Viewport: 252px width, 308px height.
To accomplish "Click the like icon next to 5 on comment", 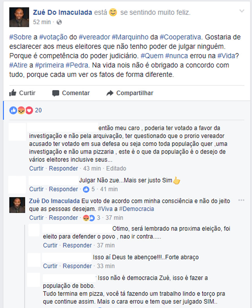I will pyautogui.click(x=86, y=189).
